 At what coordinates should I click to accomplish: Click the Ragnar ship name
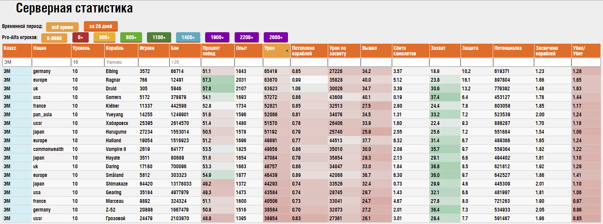[x=113, y=80]
